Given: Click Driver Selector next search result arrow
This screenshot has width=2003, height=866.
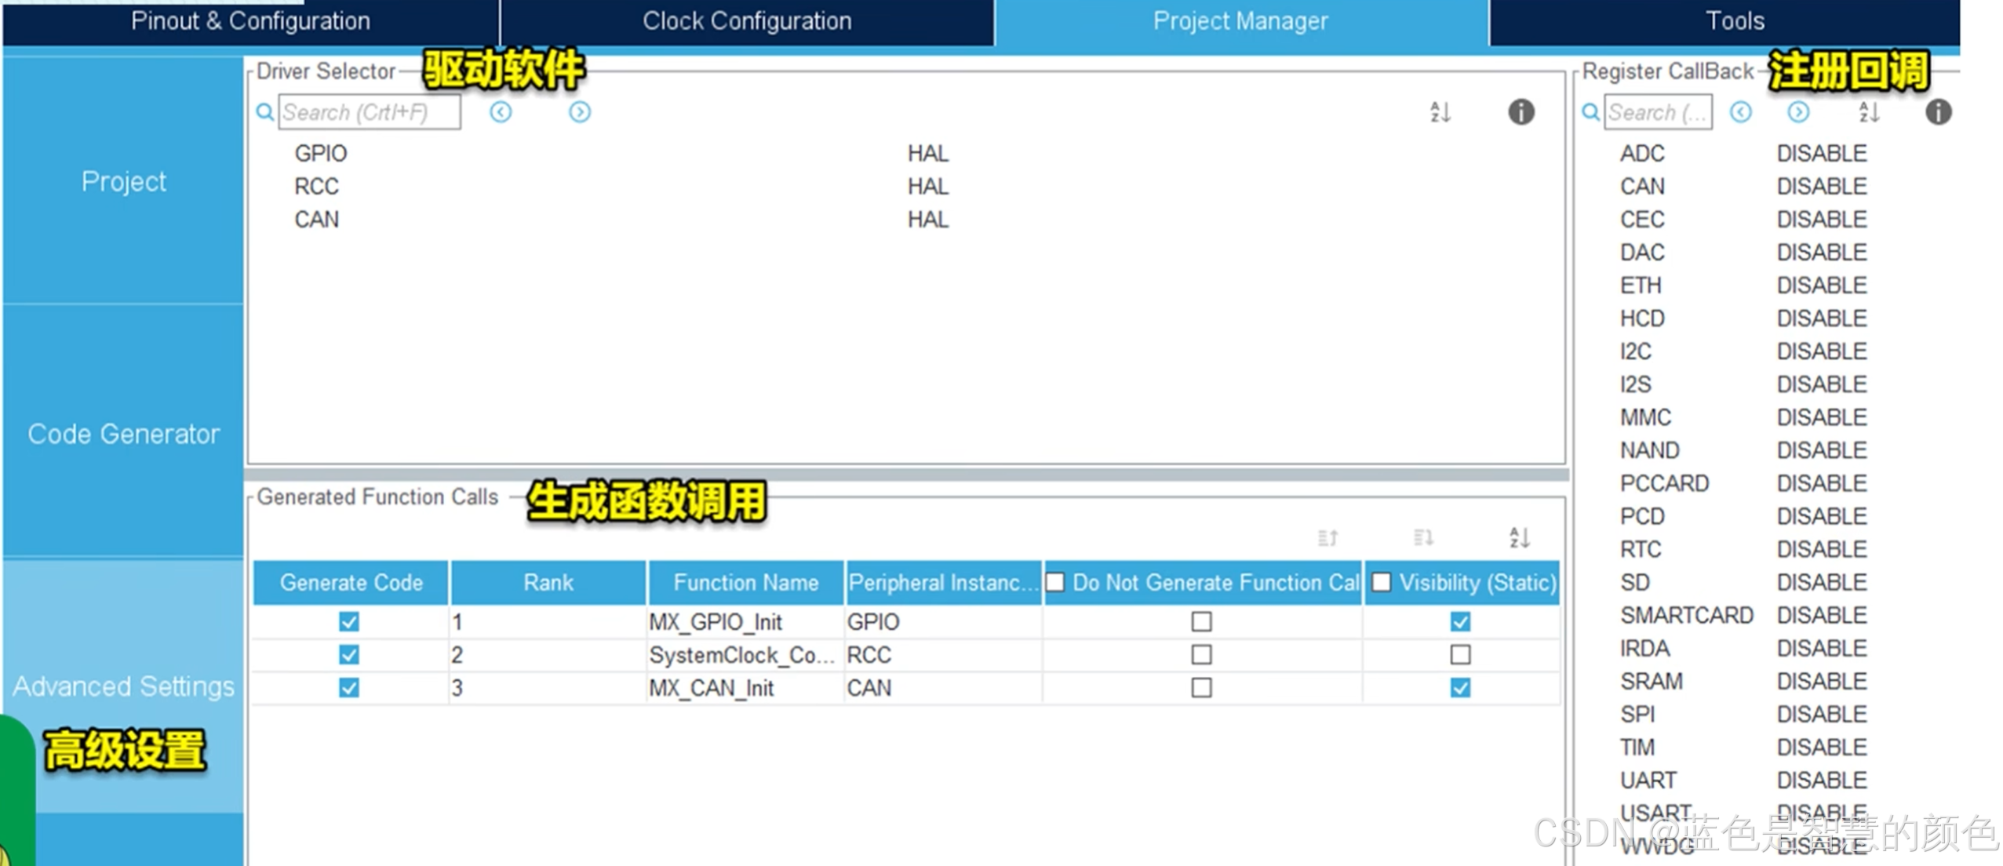Looking at the screenshot, I should pos(580,112).
